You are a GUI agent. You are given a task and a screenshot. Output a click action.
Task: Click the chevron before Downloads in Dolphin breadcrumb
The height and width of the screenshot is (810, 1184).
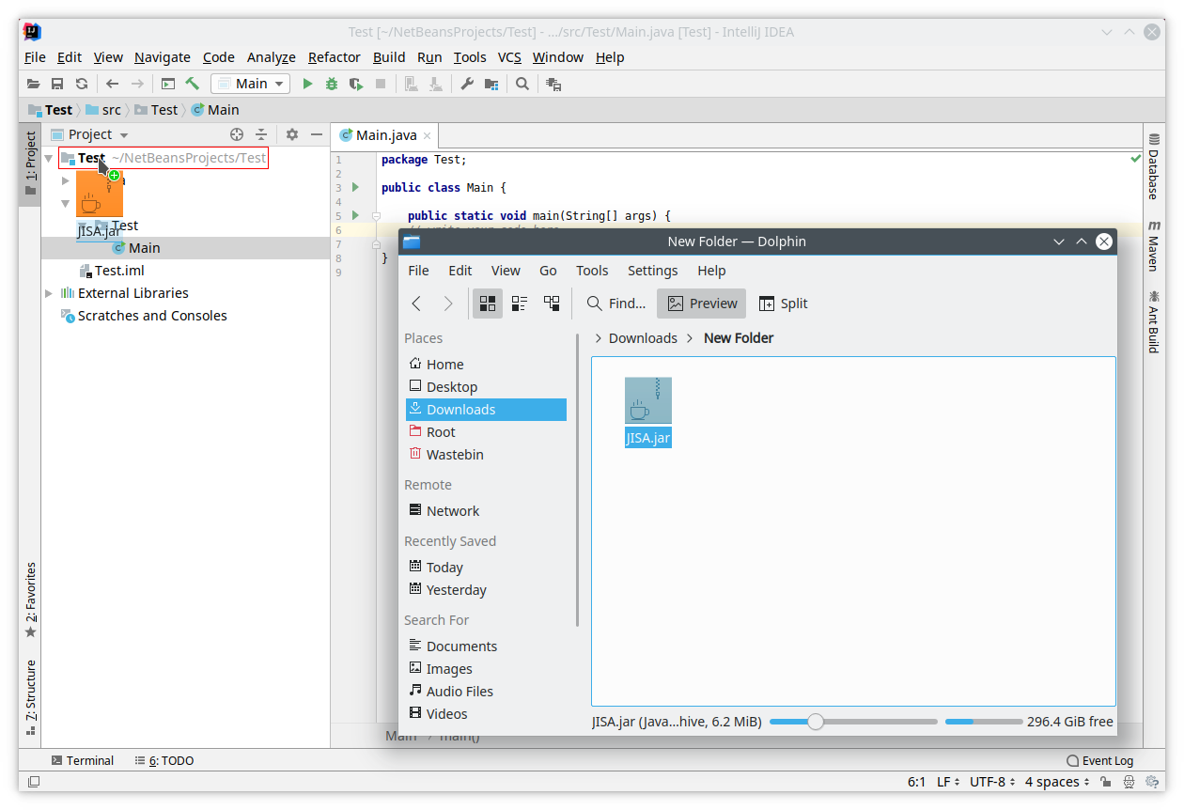coord(599,338)
